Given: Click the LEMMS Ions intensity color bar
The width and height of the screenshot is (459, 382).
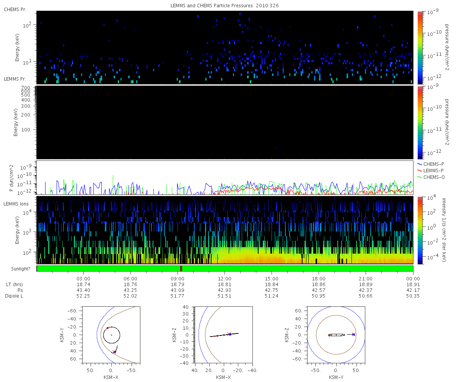Looking at the screenshot, I should tap(420, 230).
